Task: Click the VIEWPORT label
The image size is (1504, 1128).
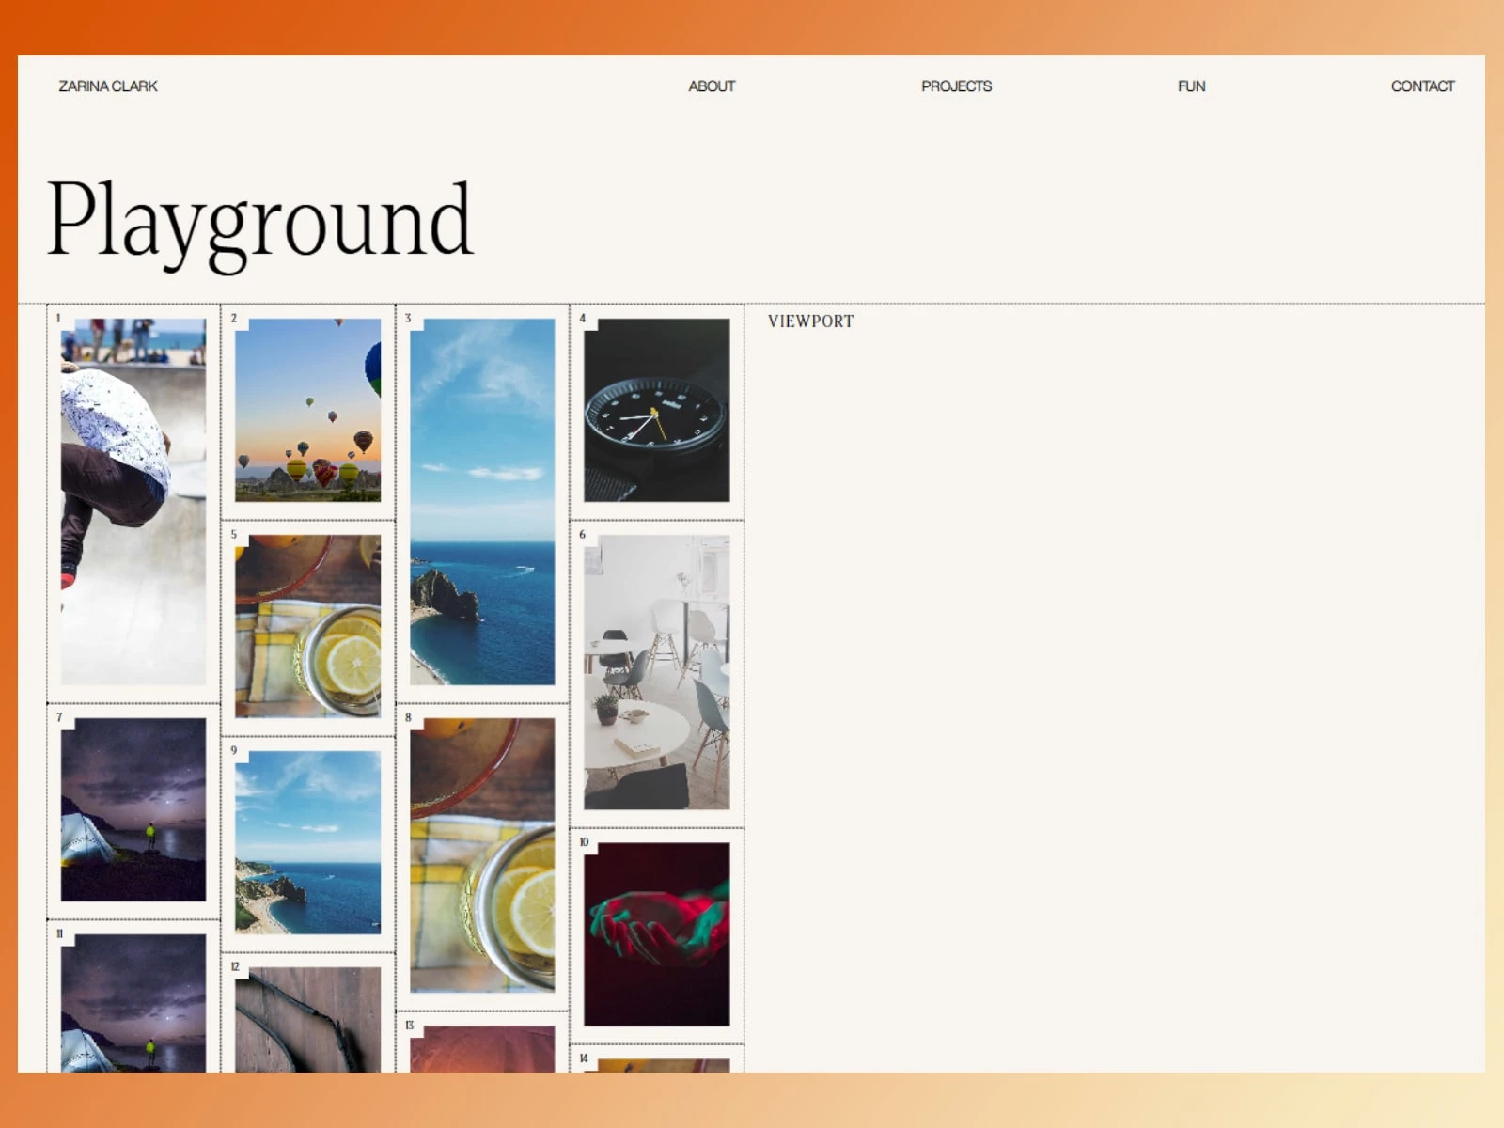Action: tap(810, 321)
